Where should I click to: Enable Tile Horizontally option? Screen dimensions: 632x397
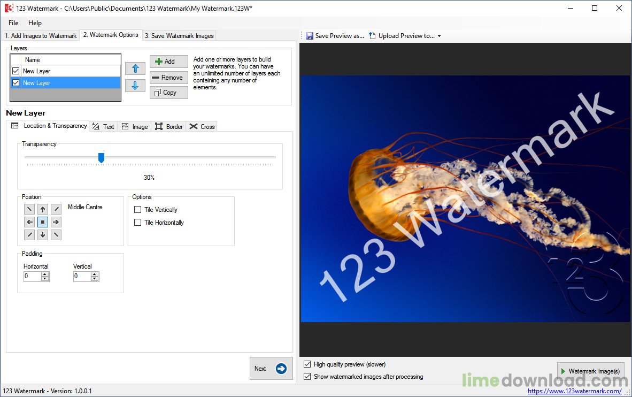click(138, 223)
